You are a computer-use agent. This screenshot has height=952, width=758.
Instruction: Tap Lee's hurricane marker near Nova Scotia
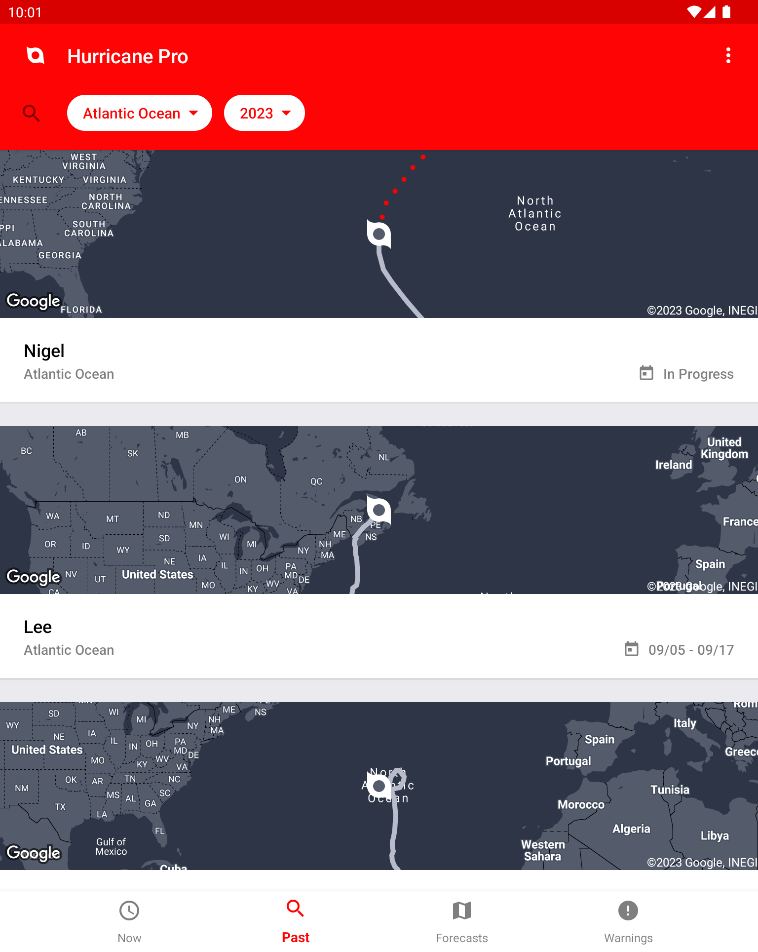tap(379, 510)
